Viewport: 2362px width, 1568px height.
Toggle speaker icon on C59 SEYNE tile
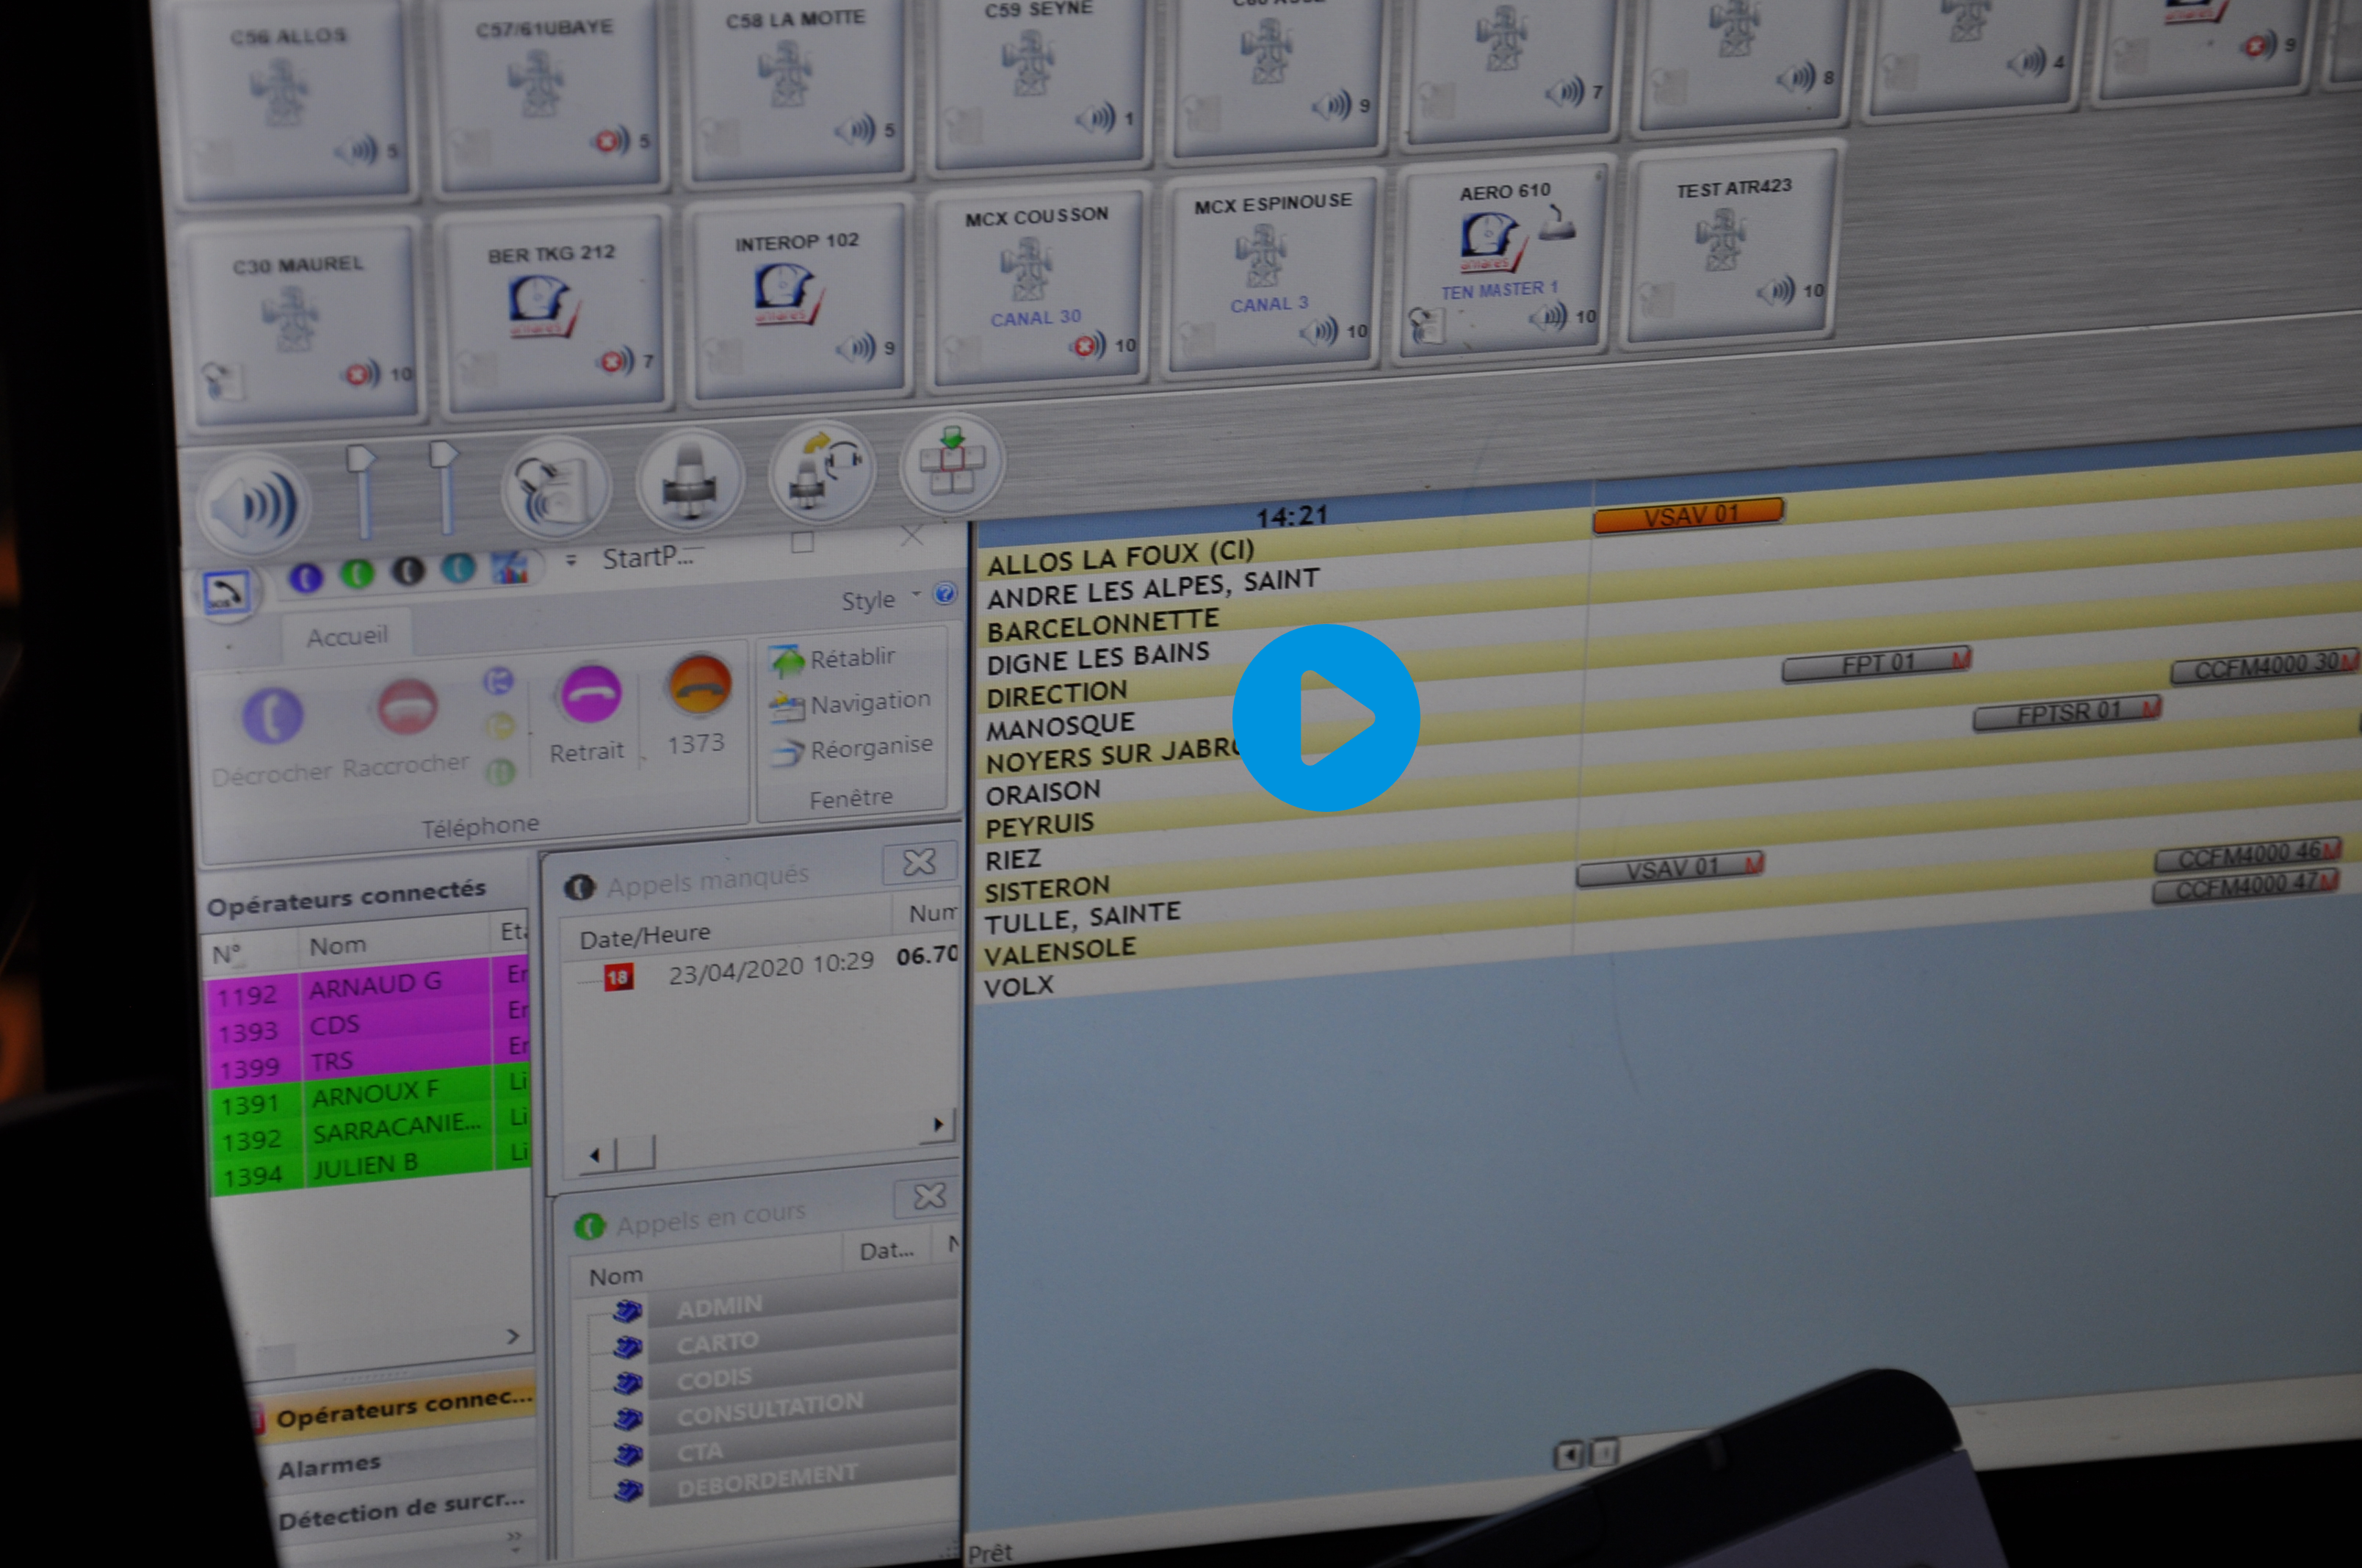click(x=1096, y=120)
